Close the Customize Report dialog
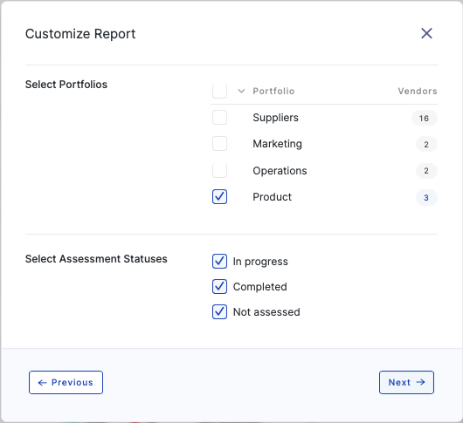463x423 pixels. point(426,33)
